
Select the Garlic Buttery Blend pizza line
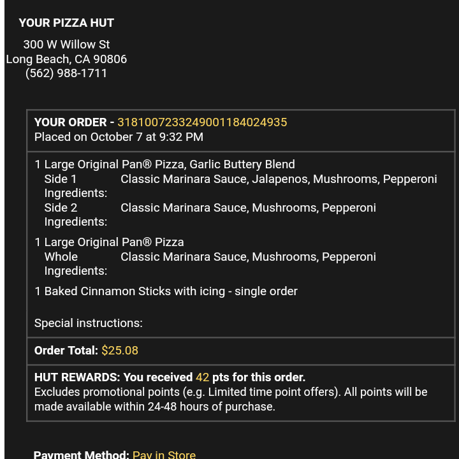point(165,164)
